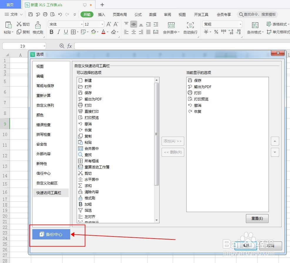290x263 pixels.
Task: Expand the Name Box I9 dropdown
Action: pyautogui.click(x=44, y=46)
